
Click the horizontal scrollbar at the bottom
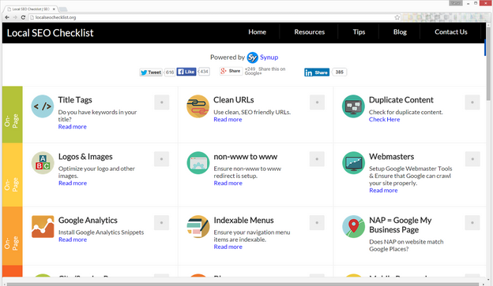(x=243, y=284)
